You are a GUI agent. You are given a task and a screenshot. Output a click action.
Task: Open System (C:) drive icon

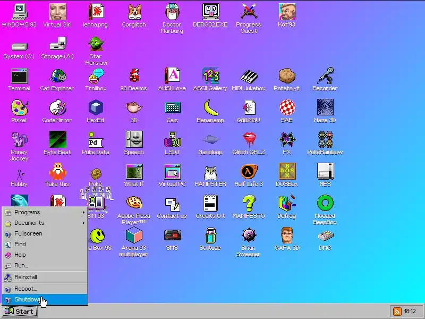pyautogui.click(x=19, y=47)
